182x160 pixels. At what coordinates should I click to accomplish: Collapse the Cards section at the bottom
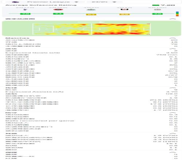[173, 152]
